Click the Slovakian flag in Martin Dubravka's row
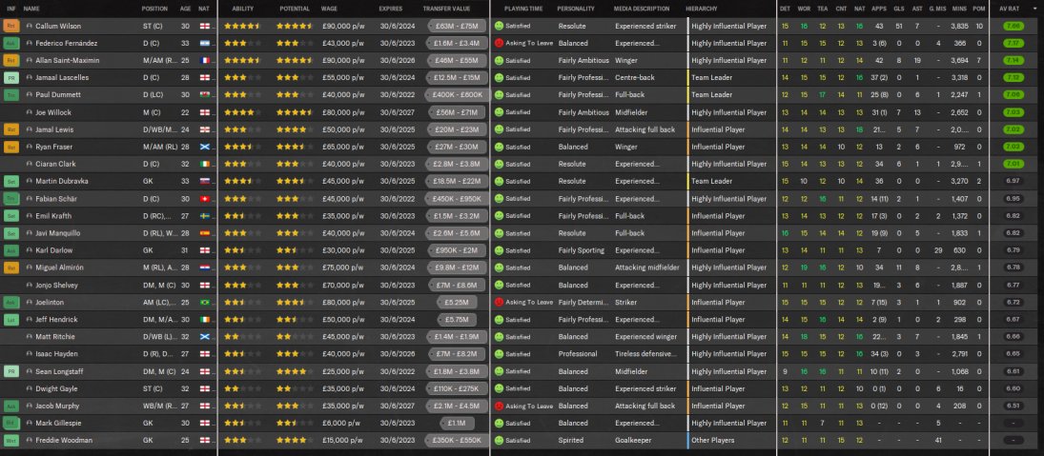 pos(203,182)
